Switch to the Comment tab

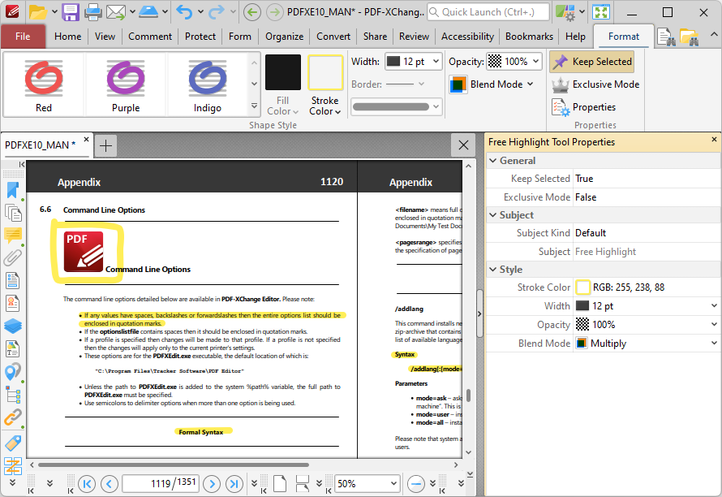click(x=150, y=37)
